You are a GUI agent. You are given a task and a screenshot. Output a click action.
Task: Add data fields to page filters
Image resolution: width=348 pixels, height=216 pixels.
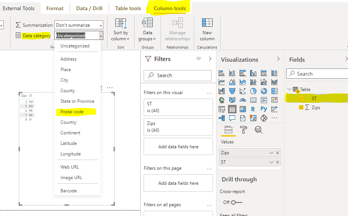tap(178, 183)
